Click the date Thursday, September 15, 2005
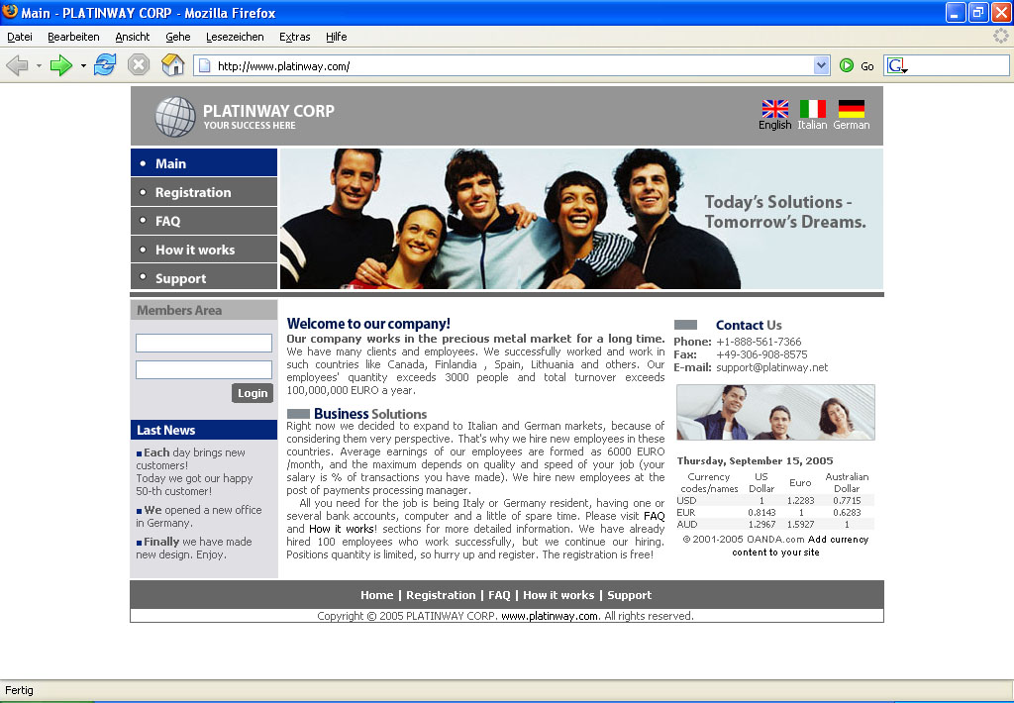The image size is (1014, 703). (x=755, y=460)
